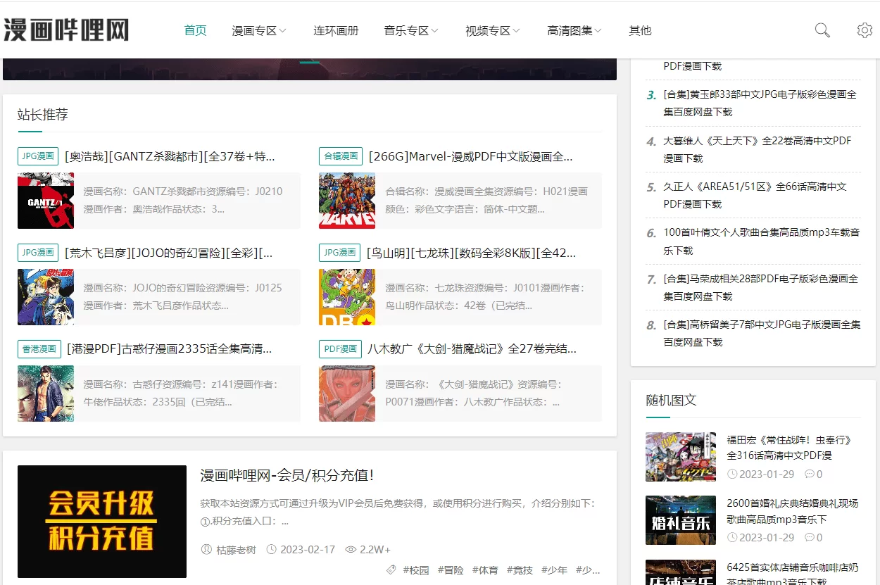Select the 其他 menu item
The width and height of the screenshot is (880, 585).
pyautogui.click(x=640, y=31)
